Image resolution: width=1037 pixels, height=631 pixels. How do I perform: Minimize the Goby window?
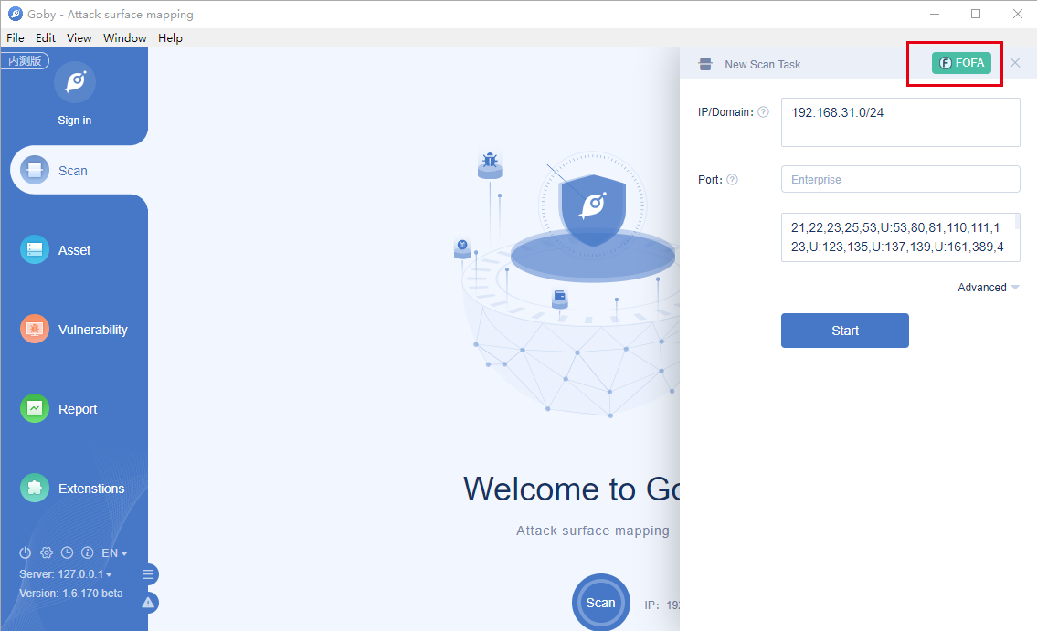coord(935,14)
